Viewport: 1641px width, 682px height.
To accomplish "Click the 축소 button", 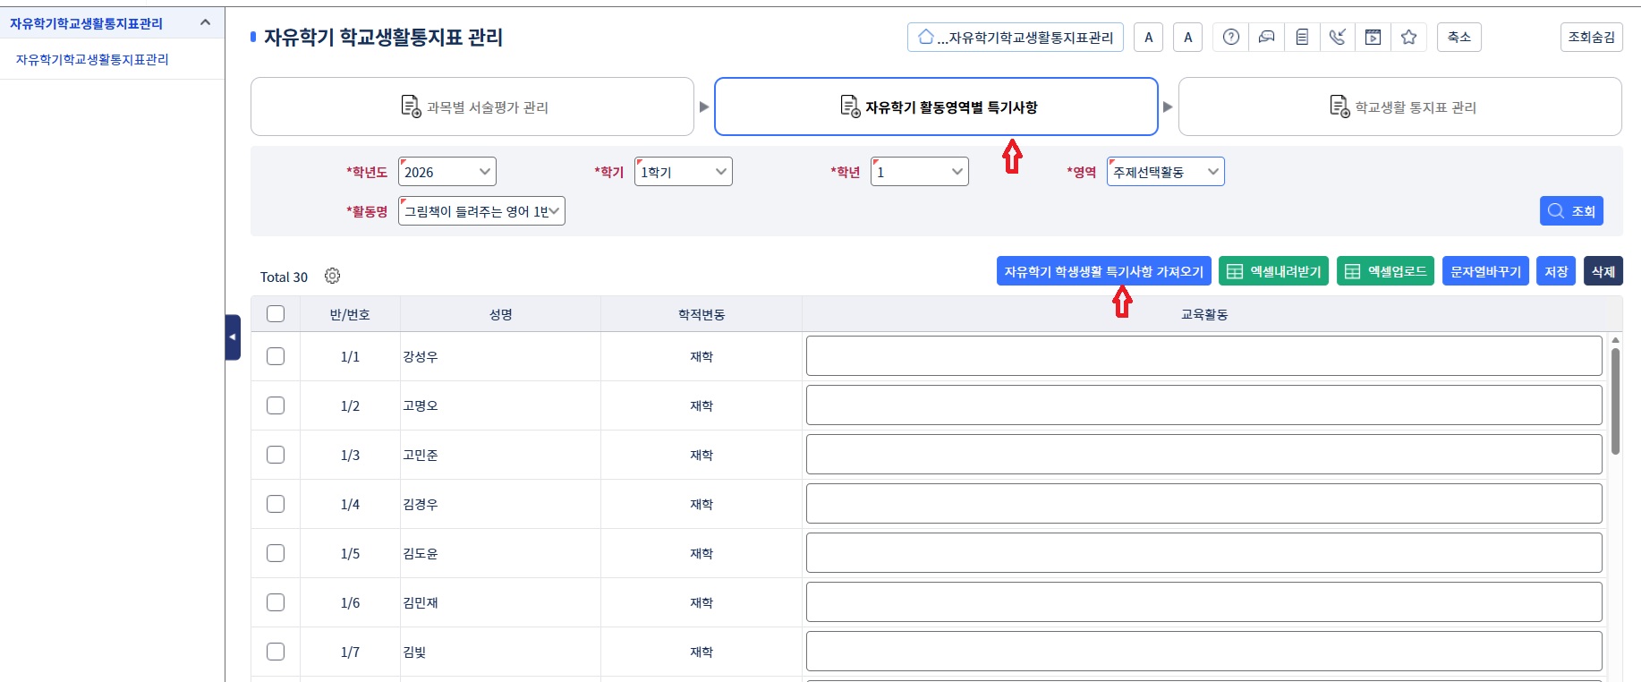I will pos(1459,37).
